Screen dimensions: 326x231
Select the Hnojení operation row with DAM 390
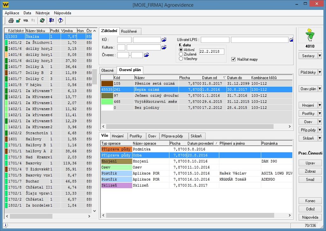click(196, 161)
